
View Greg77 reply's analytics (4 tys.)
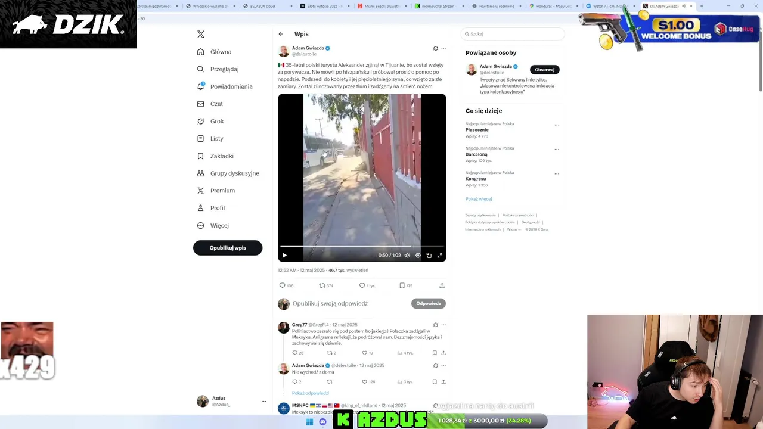pyautogui.click(x=405, y=353)
